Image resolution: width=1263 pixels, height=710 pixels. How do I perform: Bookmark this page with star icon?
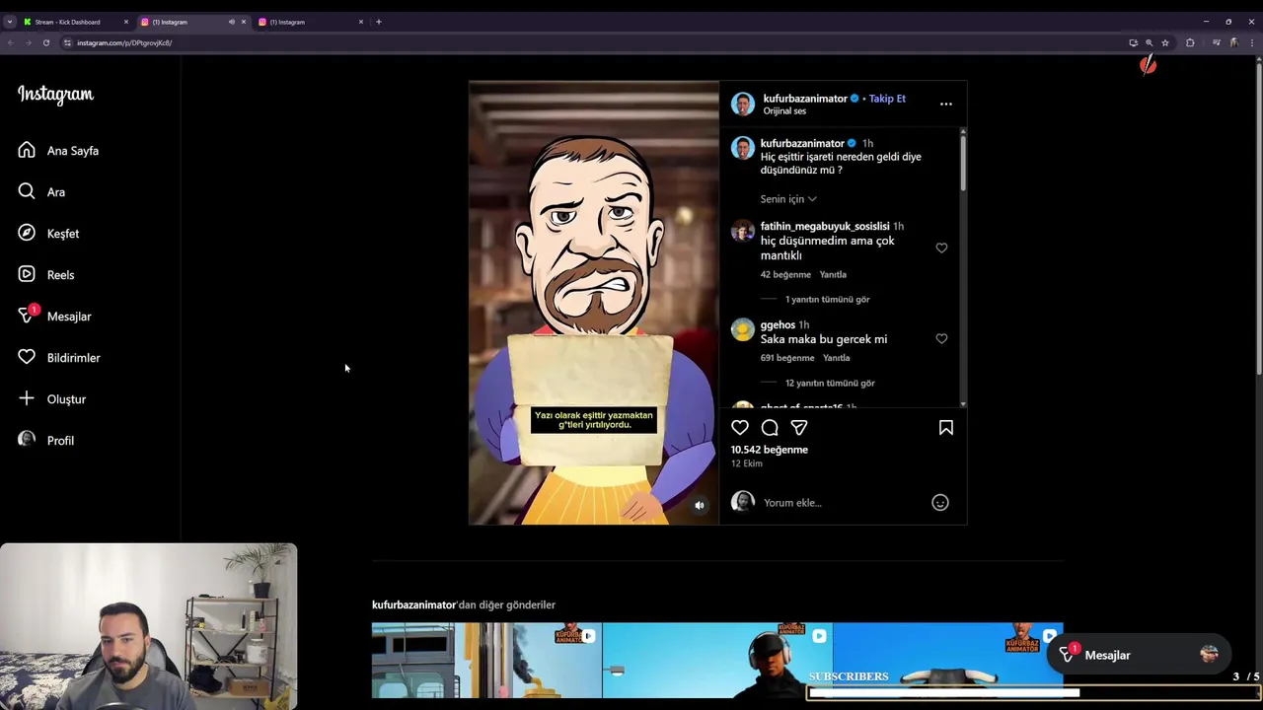coord(1165,42)
